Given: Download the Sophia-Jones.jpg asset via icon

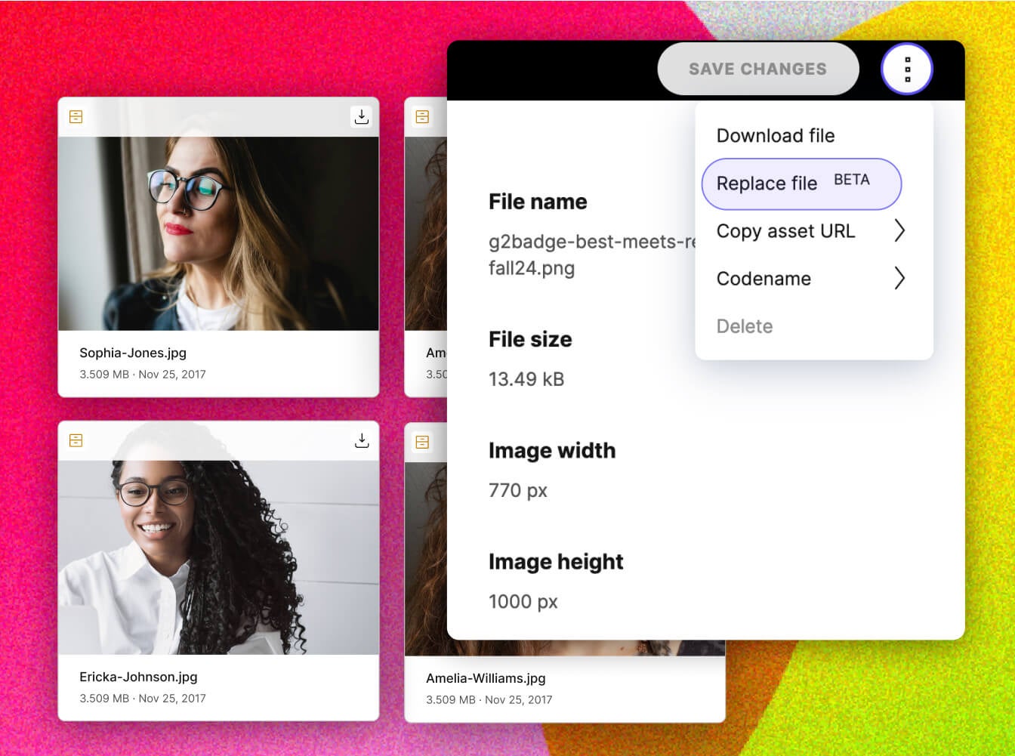Looking at the screenshot, I should 362,116.
